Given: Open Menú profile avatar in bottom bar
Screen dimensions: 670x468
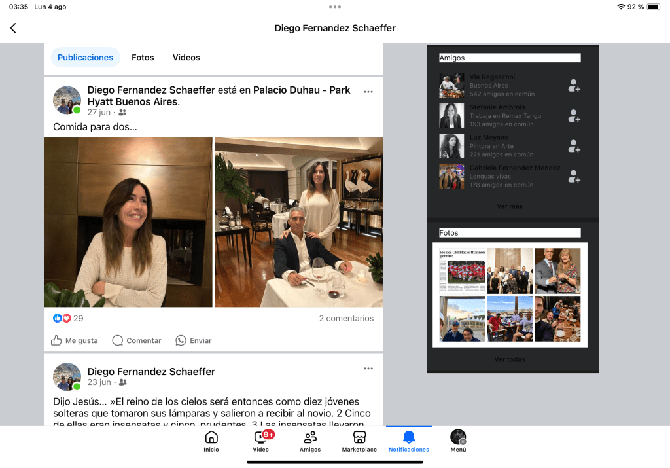Looking at the screenshot, I should (x=458, y=441).
